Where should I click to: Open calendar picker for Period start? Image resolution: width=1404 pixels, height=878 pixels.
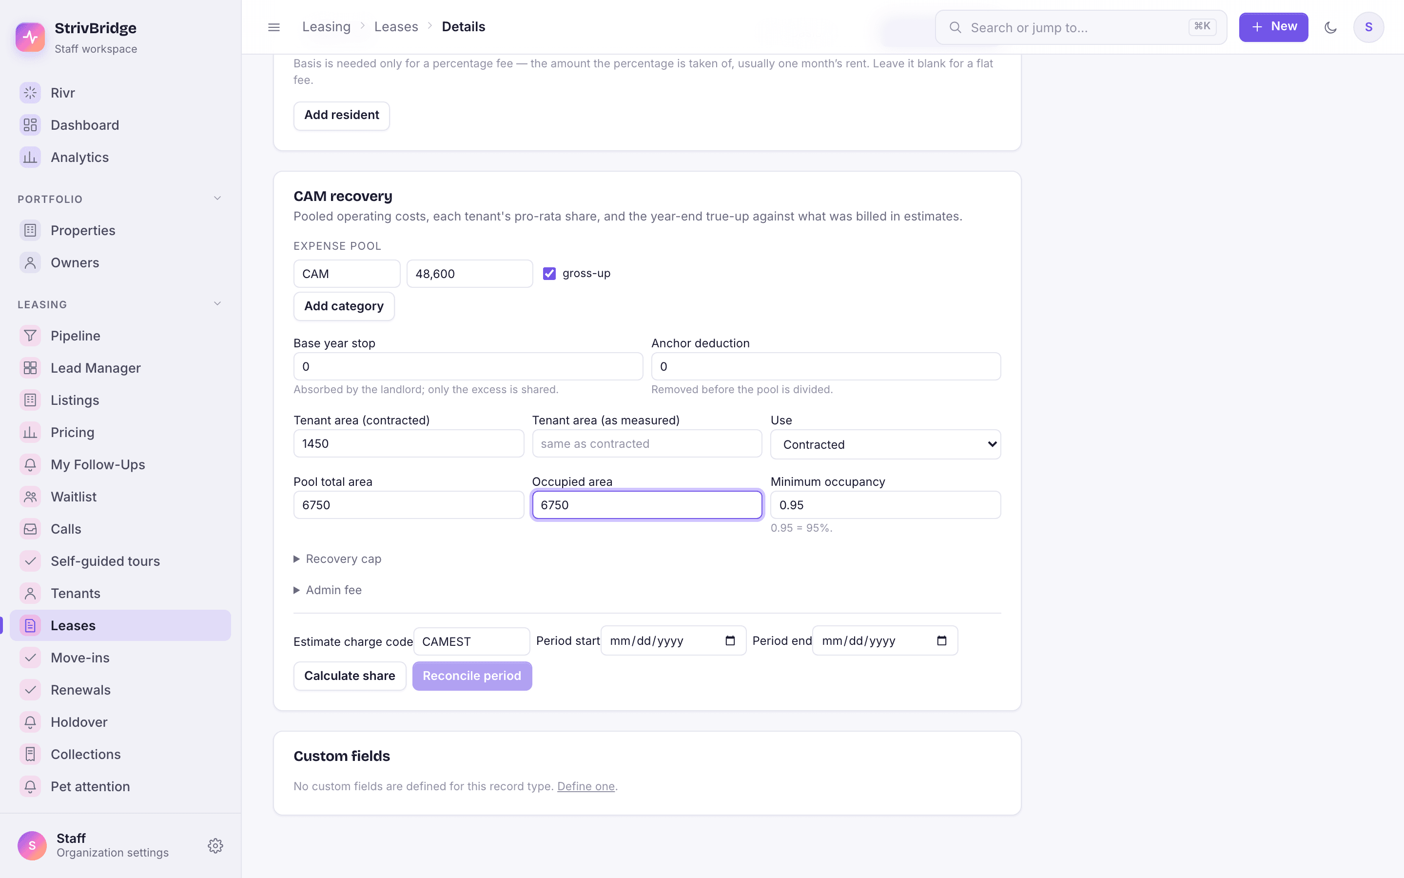(x=730, y=640)
